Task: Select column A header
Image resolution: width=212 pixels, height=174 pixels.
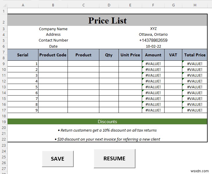Action: pyautogui.click(x=23, y=5)
